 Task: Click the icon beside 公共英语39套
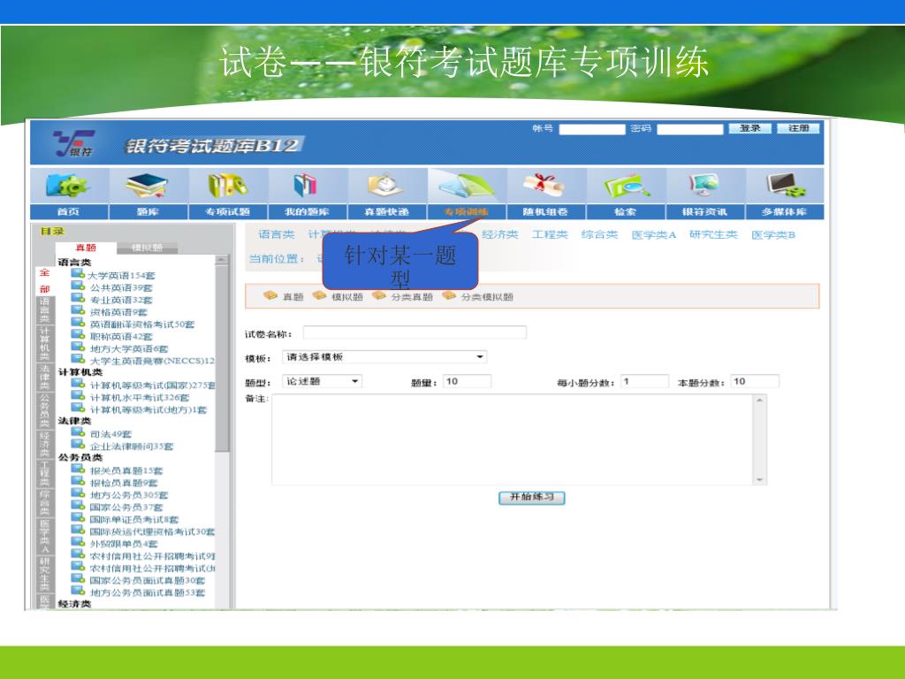point(78,286)
